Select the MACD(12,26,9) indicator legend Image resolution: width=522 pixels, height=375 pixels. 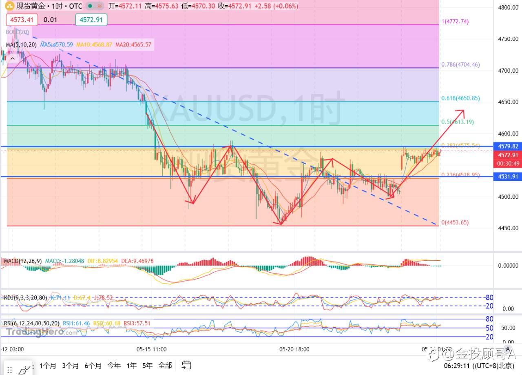[22, 261]
